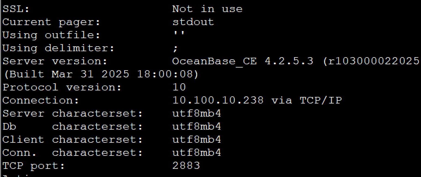Click the 'Using delimiter:' label
The width and height of the screenshot is (421, 177).
58,48
